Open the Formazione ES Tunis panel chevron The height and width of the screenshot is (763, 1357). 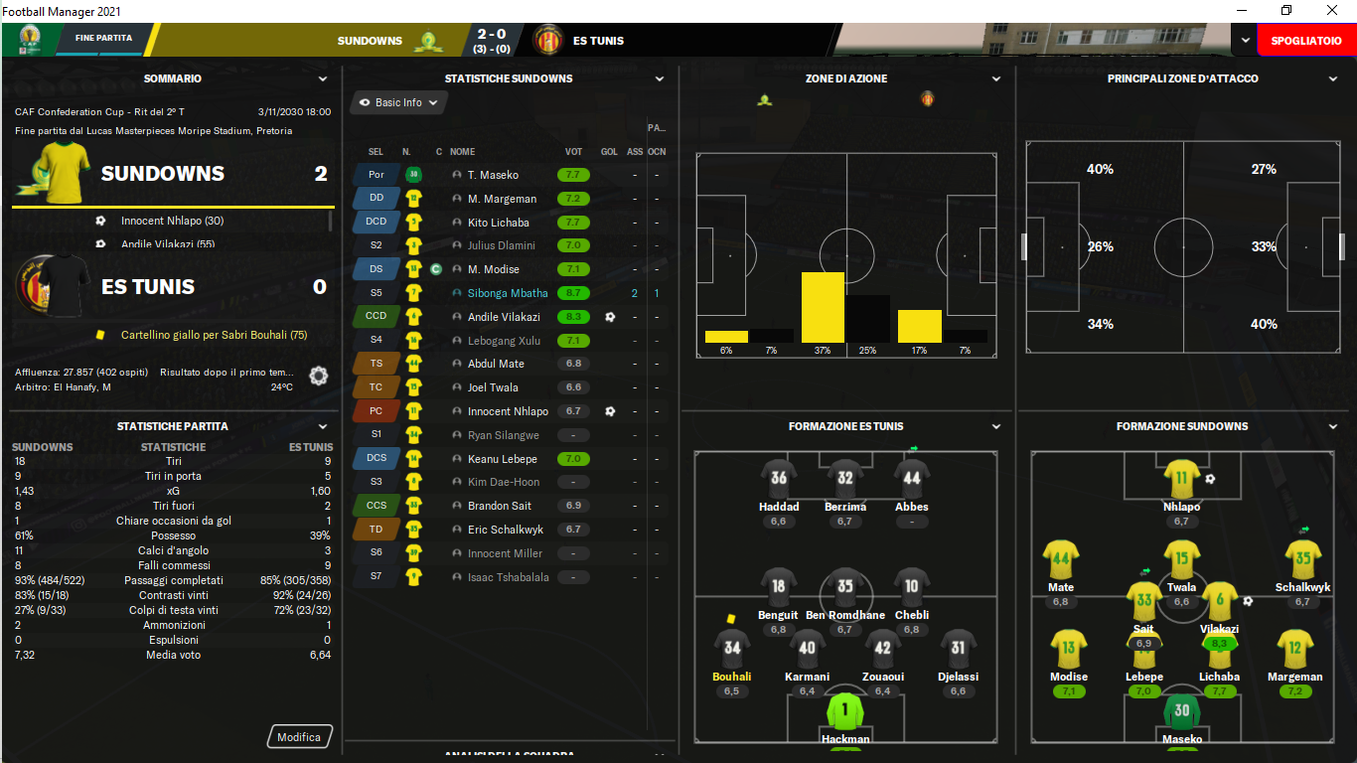coord(996,426)
